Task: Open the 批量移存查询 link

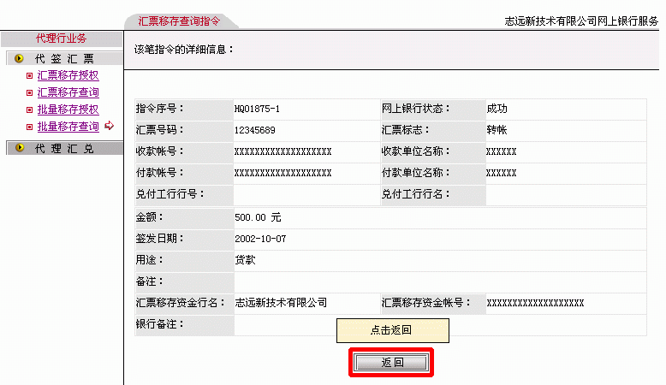Action: coord(68,127)
